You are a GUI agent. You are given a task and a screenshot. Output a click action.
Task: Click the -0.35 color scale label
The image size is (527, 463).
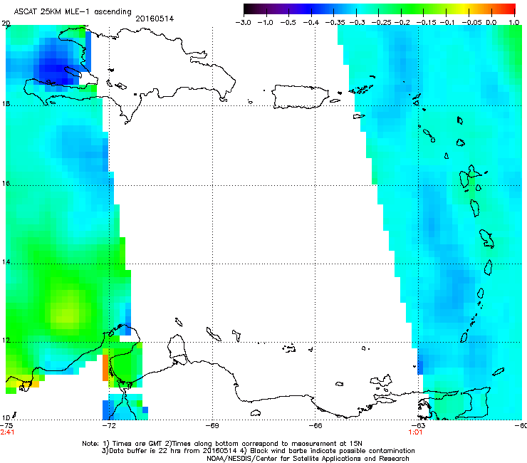click(x=335, y=23)
